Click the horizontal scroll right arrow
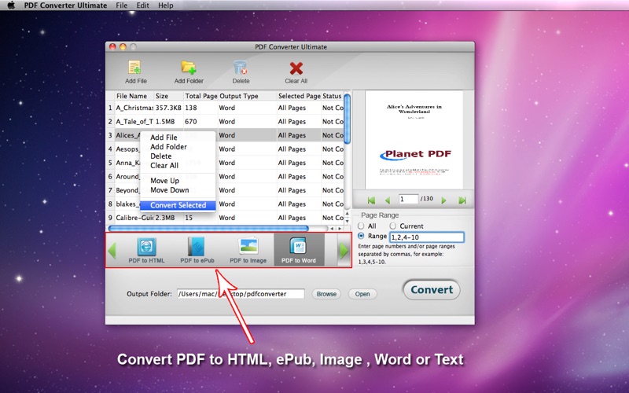This screenshot has width=629, height=393. click(340, 229)
